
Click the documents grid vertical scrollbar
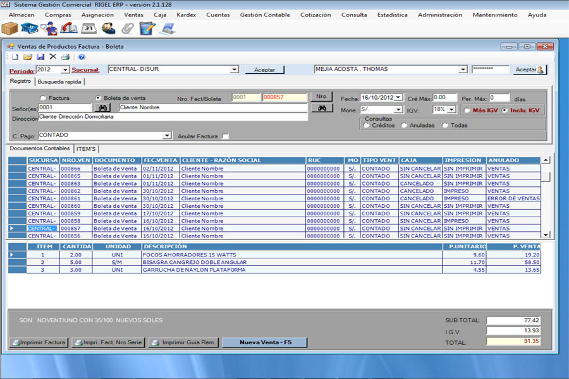click(x=546, y=196)
